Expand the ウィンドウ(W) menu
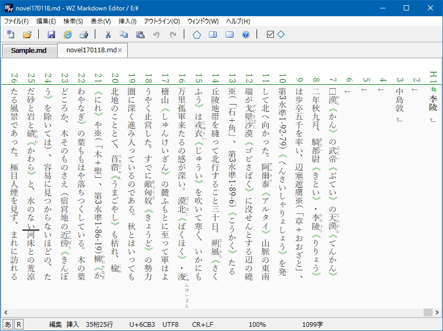The width and height of the screenshot is (443, 331). point(202,21)
